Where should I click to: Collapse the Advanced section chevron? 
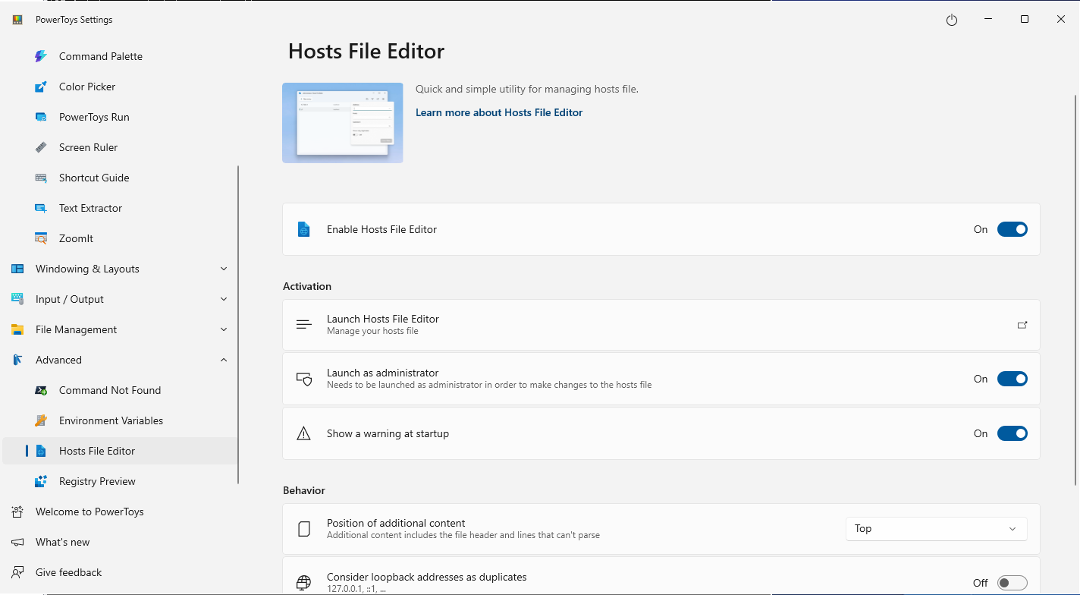[x=224, y=360]
